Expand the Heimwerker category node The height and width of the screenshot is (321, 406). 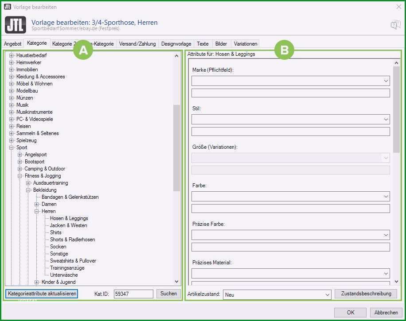(x=11, y=62)
